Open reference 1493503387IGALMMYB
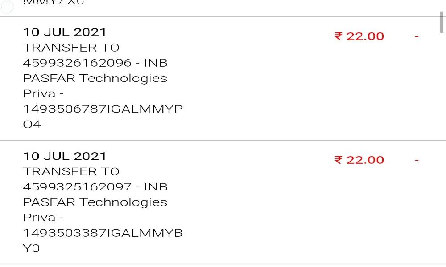This screenshot has height=267, width=446. point(103,233)
